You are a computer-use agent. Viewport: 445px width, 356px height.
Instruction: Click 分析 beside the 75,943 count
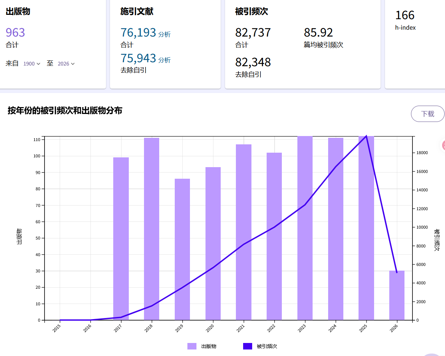pyautogui.click(x=164, y=60)
